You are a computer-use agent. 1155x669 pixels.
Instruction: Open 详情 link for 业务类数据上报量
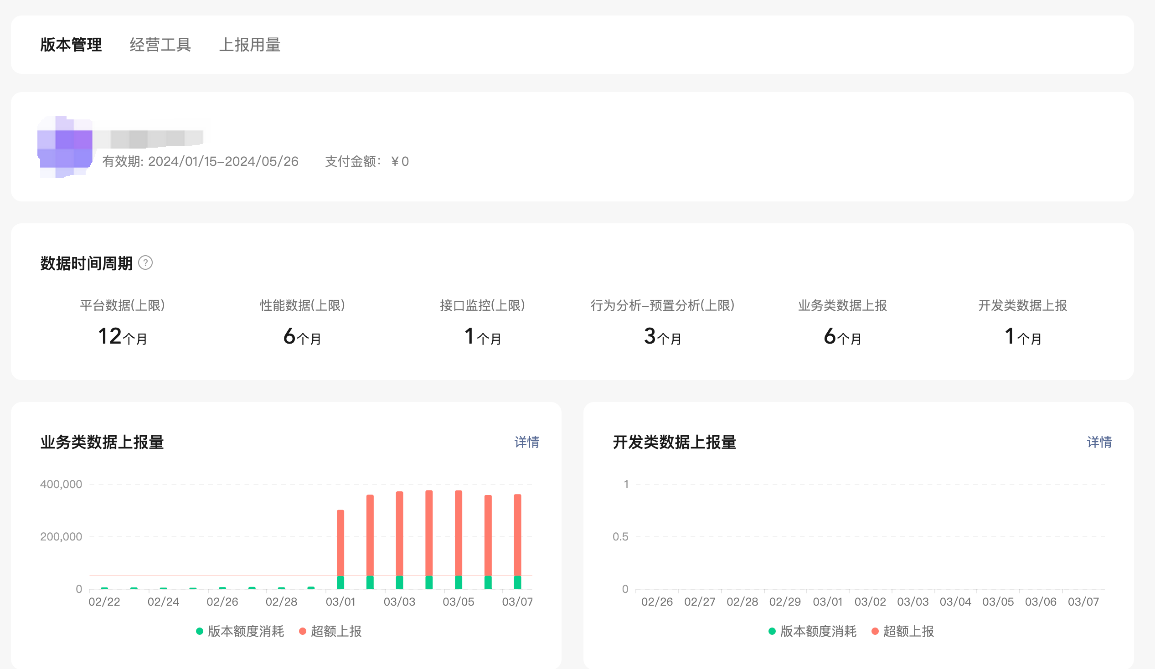pyautogui.click(x=526, y=442)
